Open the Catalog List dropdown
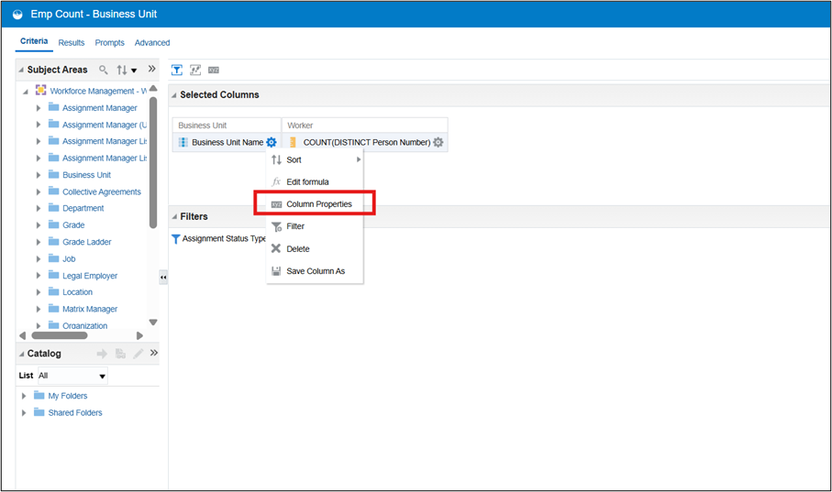 pyautogui.click(x=102, y=376)
